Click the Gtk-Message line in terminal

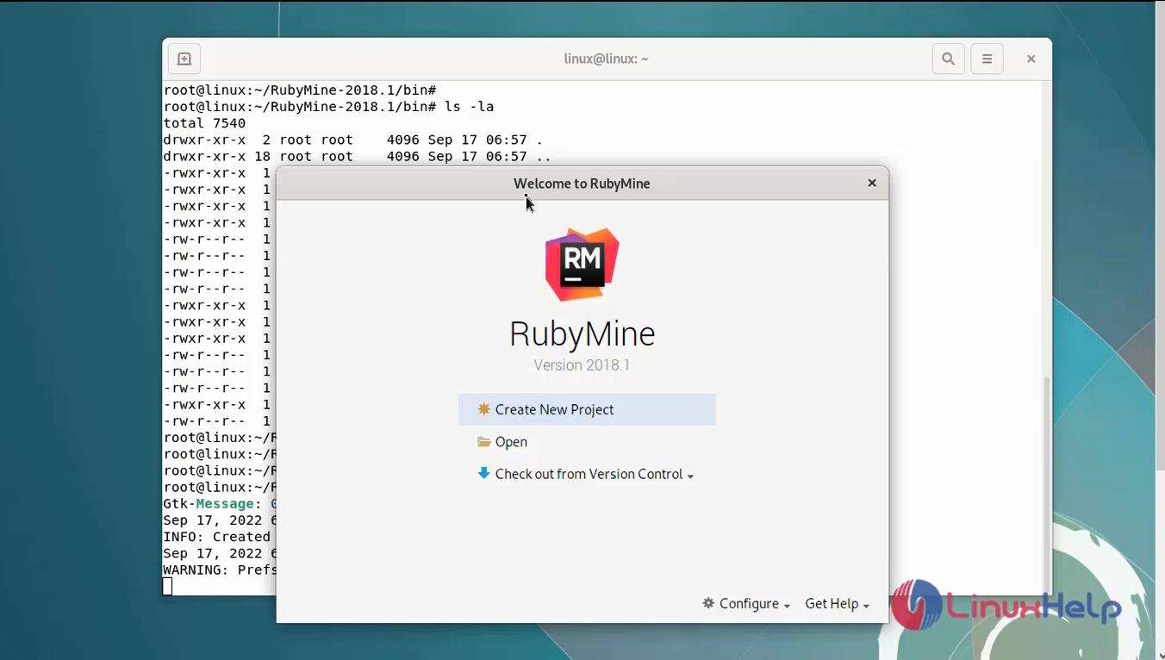pos(220,504)
